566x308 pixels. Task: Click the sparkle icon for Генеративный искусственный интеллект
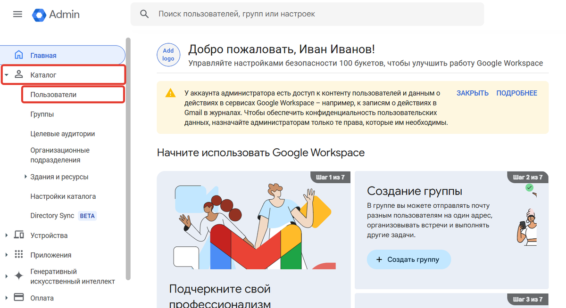tap(19, 276)
